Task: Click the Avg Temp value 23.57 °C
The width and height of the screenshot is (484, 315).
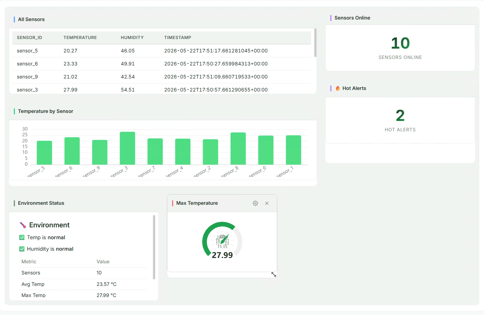Action: click(106, 284)
